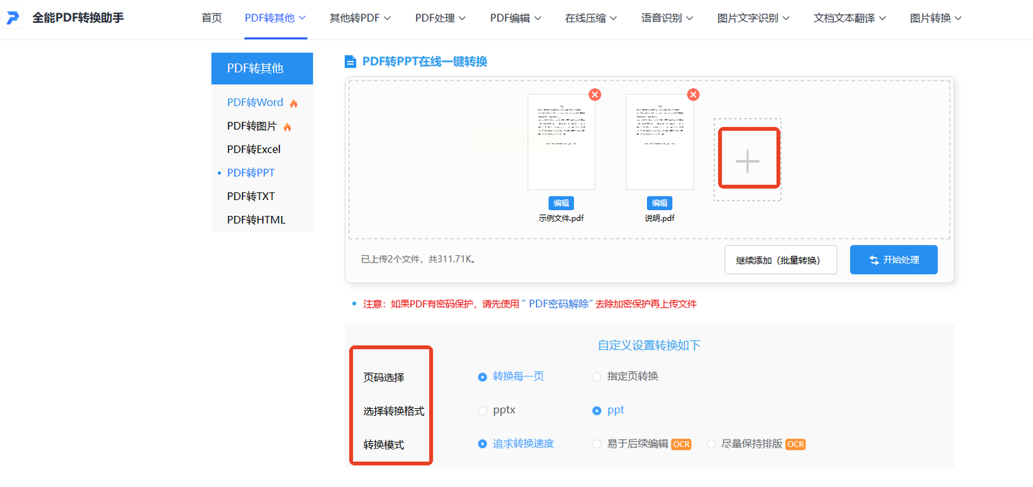
Task: Select the 指定页转换 radio option
Action: (597, 377)
